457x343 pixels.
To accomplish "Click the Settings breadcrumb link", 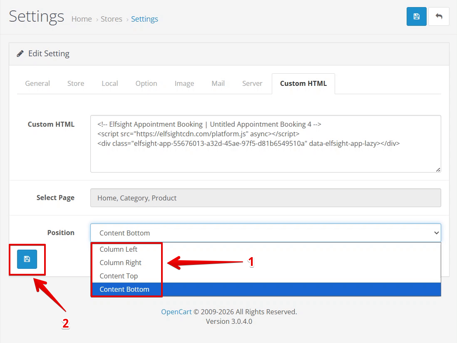I will pos(144,19).
